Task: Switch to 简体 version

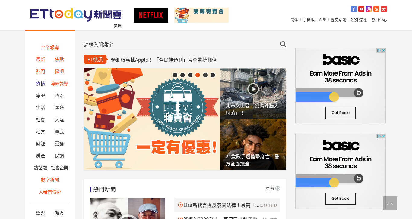Action: 294,20
